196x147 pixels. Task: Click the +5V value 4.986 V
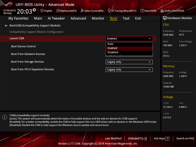pyautogui.click(x=183, y=107)
